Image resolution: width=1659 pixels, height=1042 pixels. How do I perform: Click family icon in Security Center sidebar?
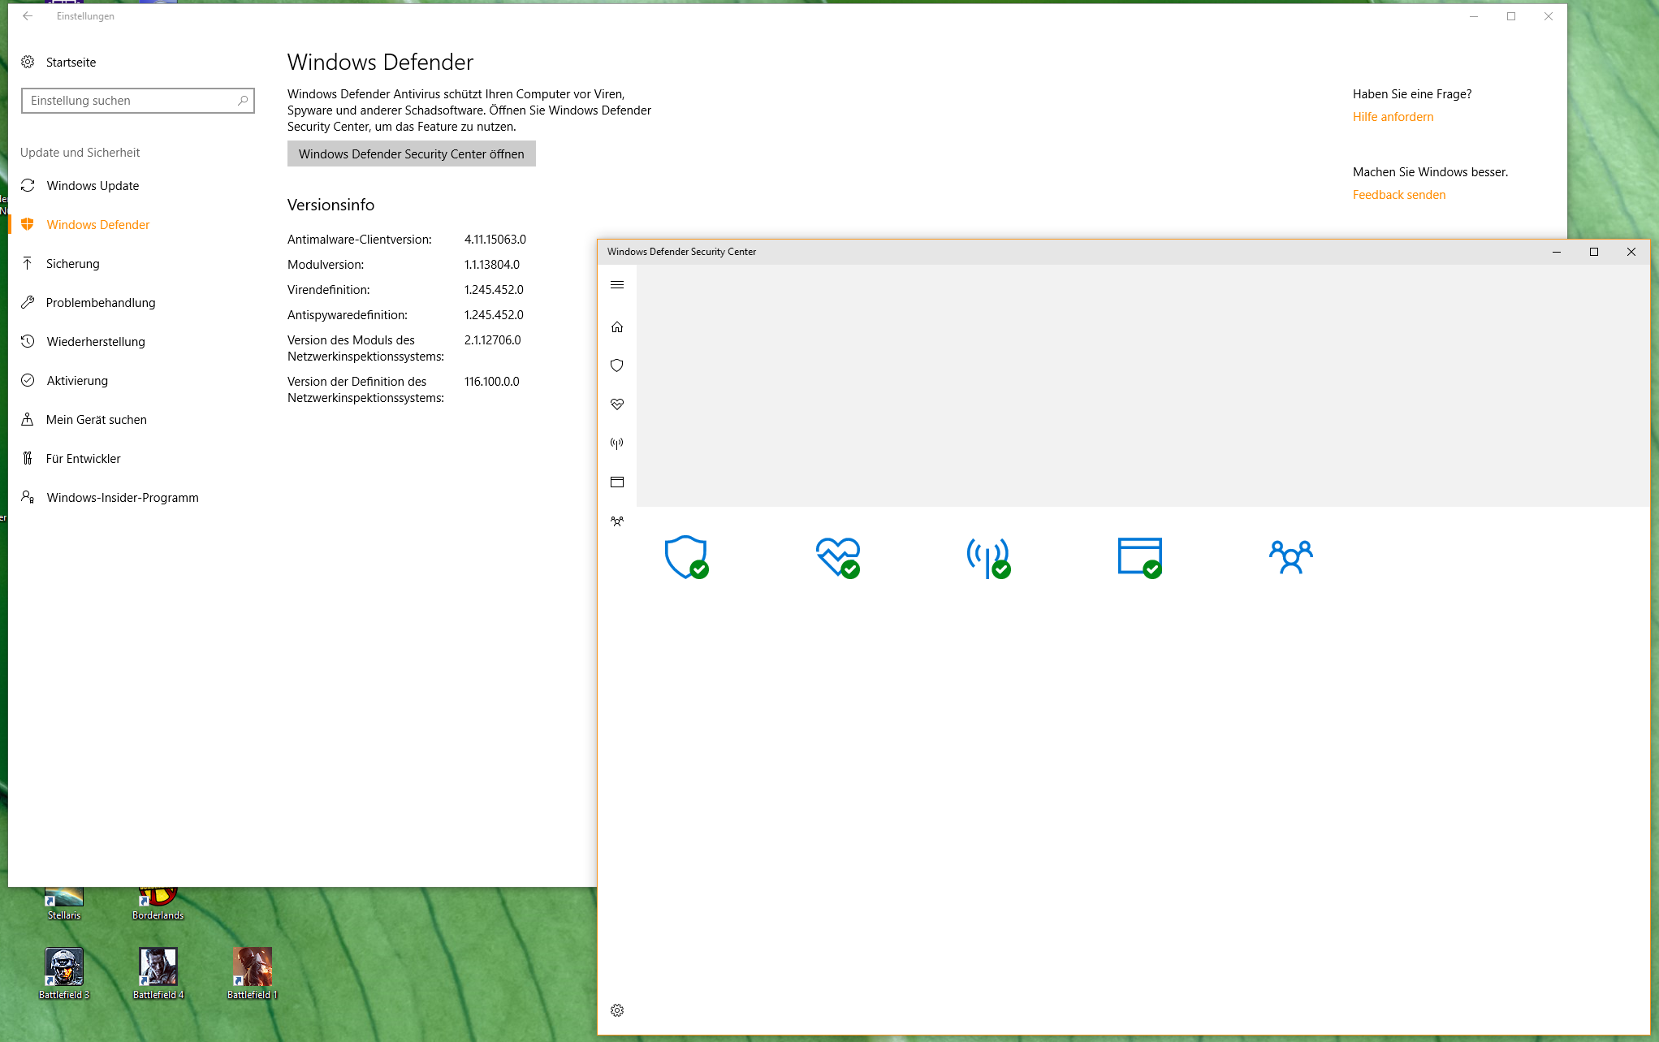pos(617,521)
